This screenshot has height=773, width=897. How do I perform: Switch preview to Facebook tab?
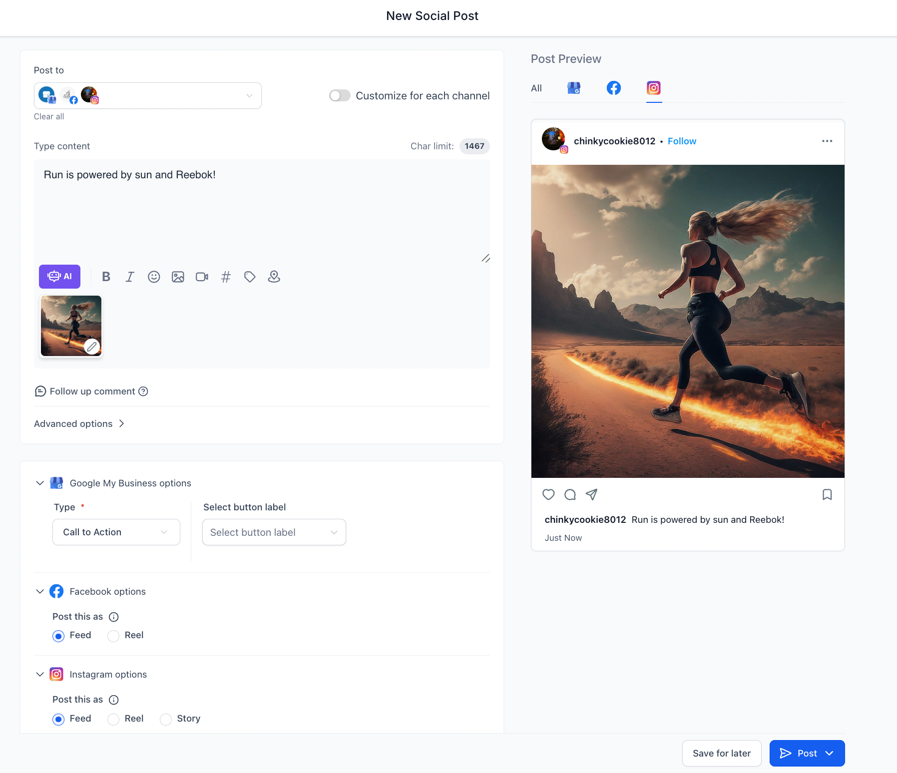[614, 88]
